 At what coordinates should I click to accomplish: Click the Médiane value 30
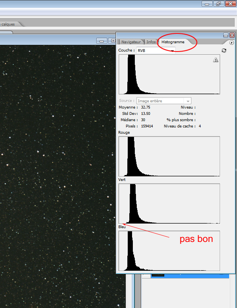pyautogui.click(x=143, y=120)
